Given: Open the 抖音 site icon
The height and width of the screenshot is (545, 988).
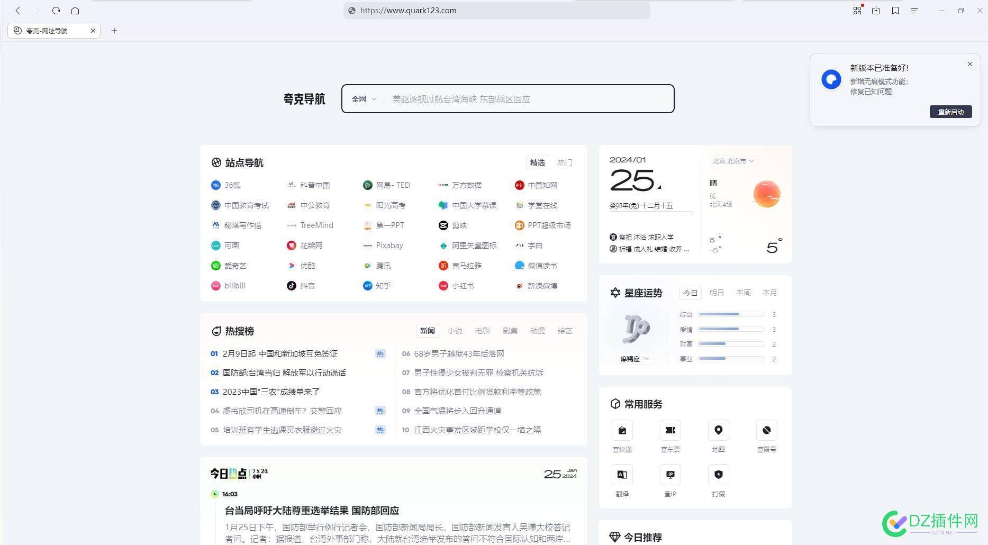Looking at the screenshot, I should 292,286.
